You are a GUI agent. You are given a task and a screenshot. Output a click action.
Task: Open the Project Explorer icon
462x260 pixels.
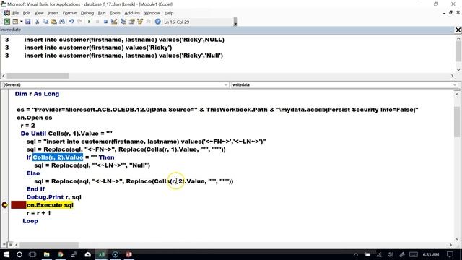point(123,22)
